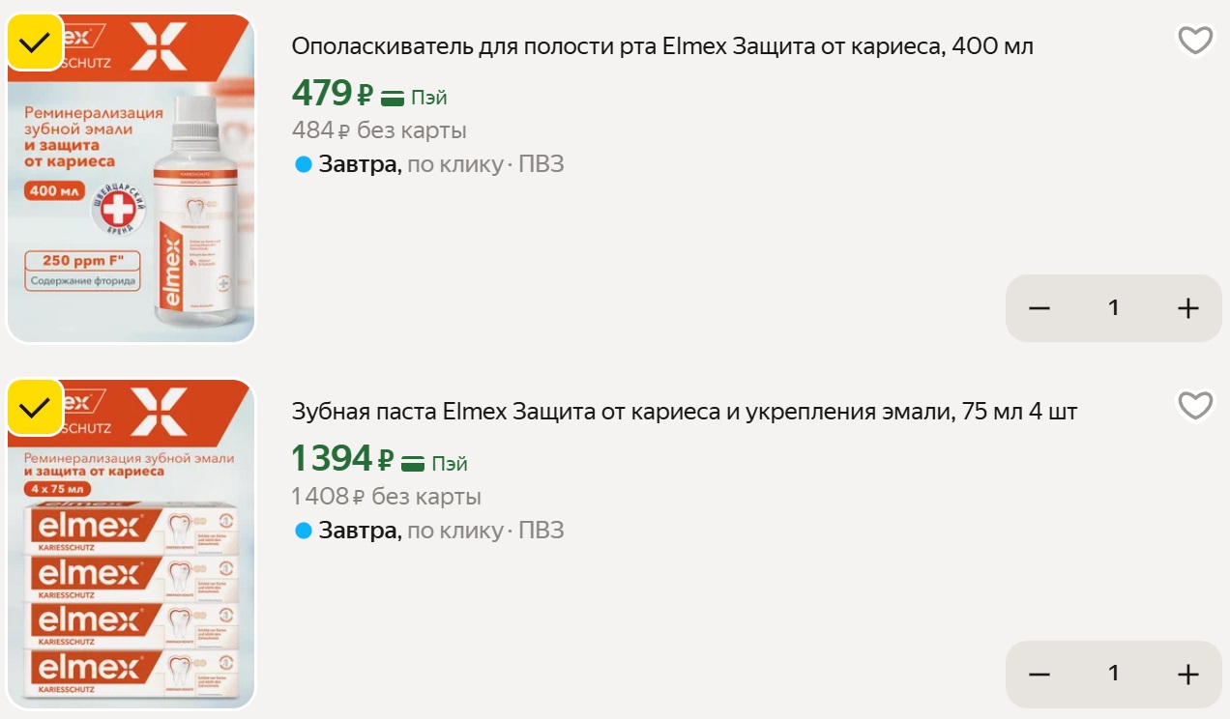Click the Pay card icon beside 479 ₽
Viewport: 1230px width, 719px height.
[393, 97]
